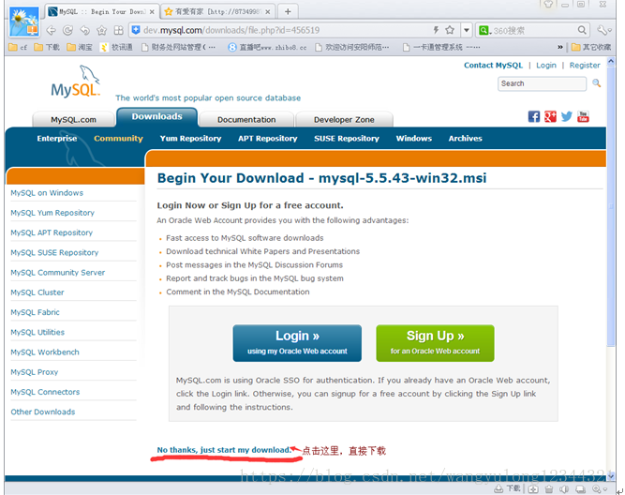
Task: Bookmark page with address bar star
Action: coord(450,30)
